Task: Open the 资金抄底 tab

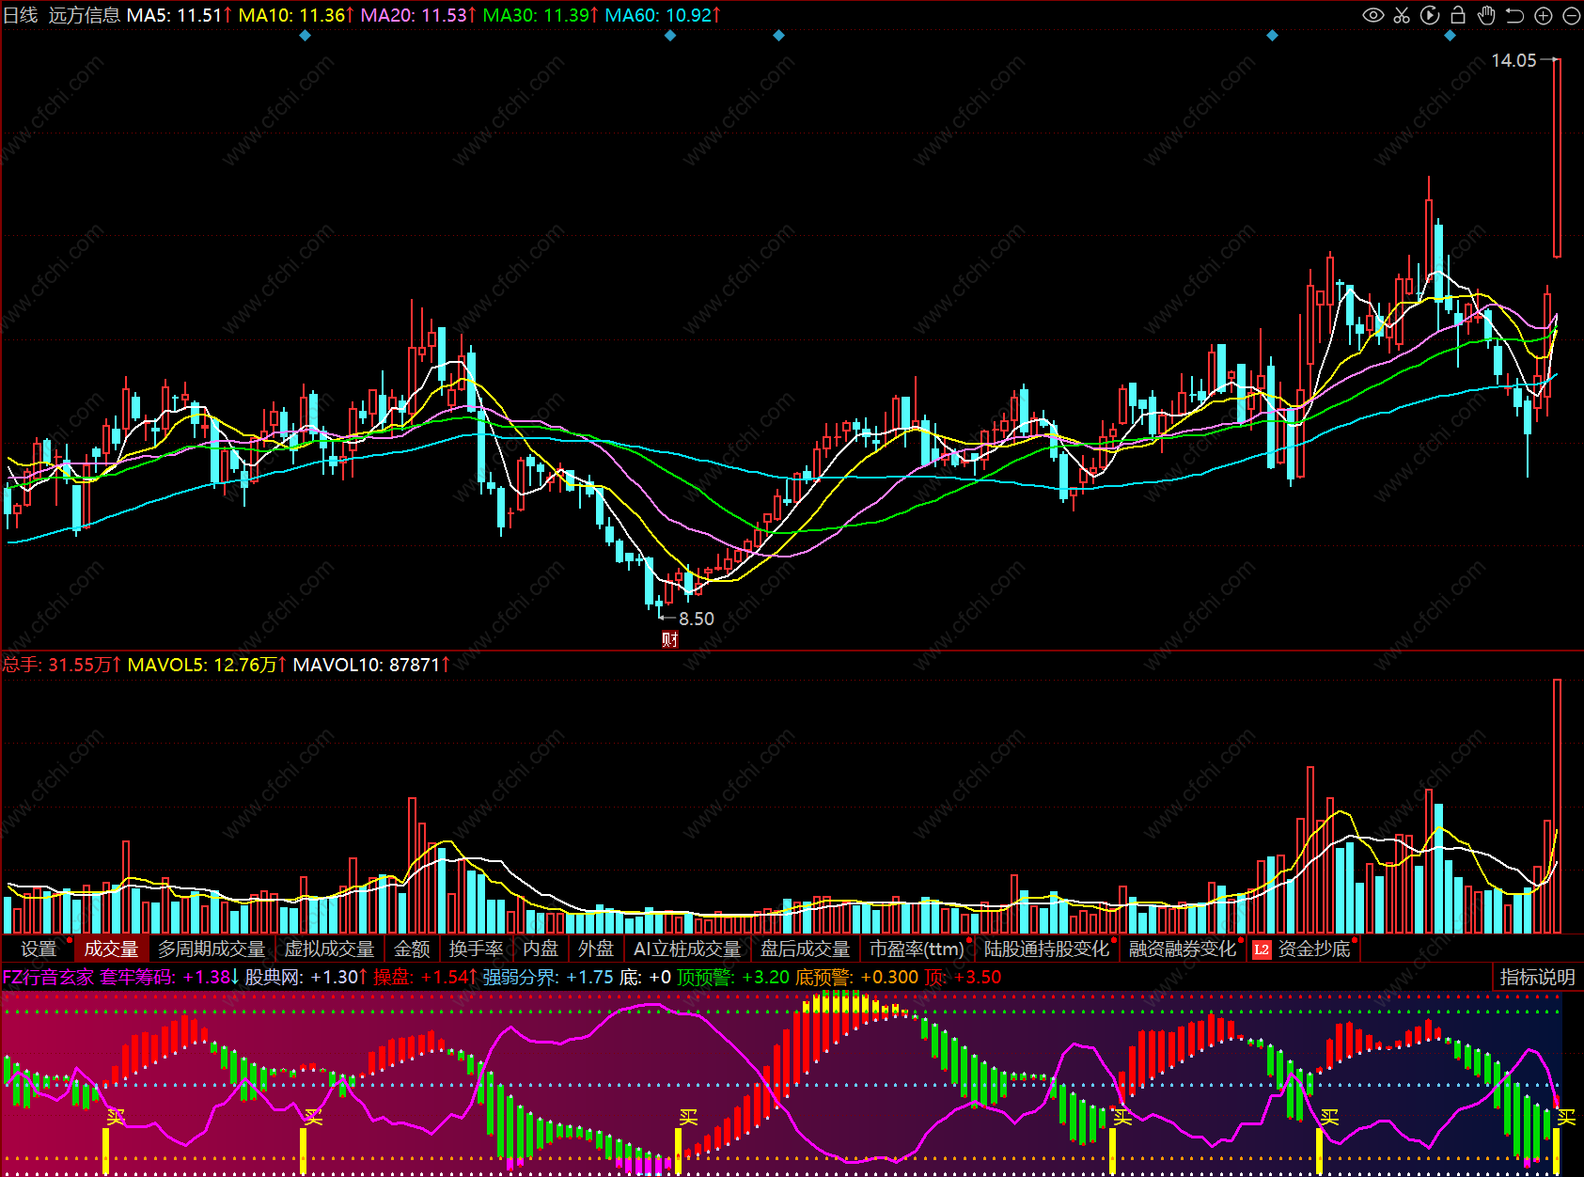Action: (x=1314, y=949)
